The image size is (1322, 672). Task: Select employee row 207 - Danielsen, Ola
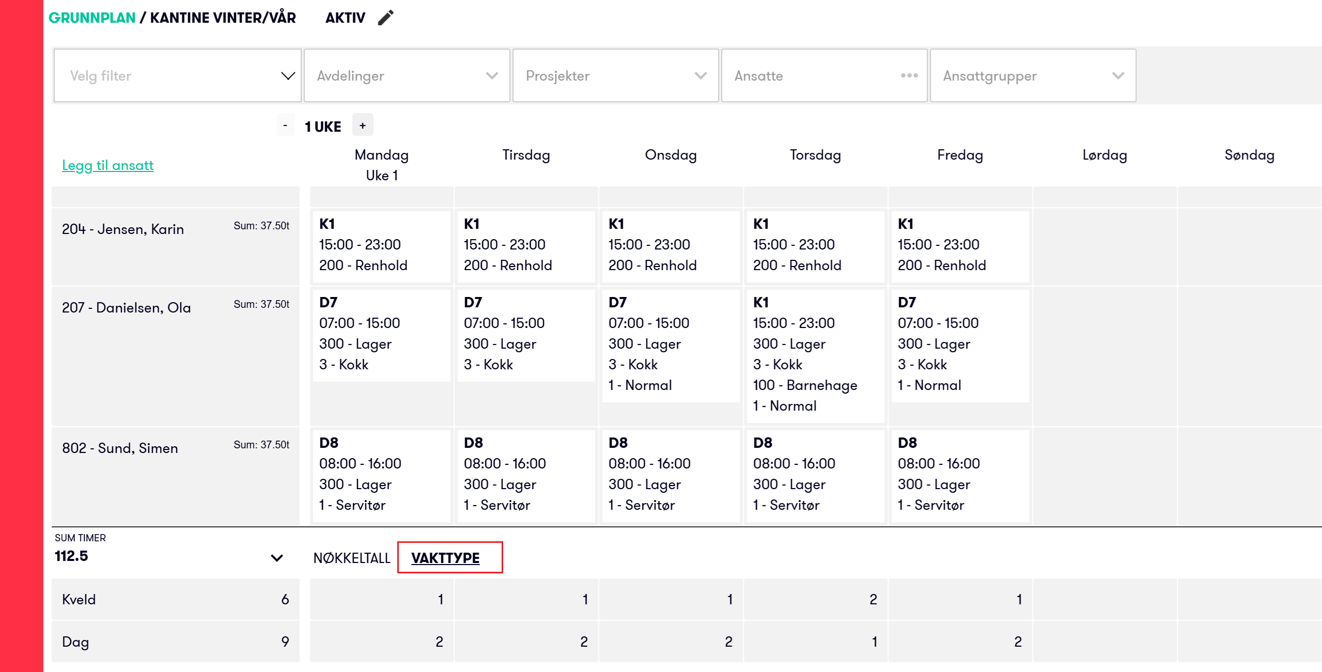(x=127, y=308)
